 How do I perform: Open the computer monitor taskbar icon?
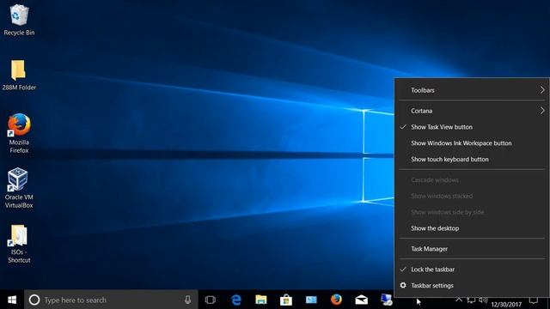[x=386, y=300]
